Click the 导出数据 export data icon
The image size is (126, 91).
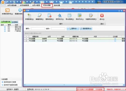70,16
